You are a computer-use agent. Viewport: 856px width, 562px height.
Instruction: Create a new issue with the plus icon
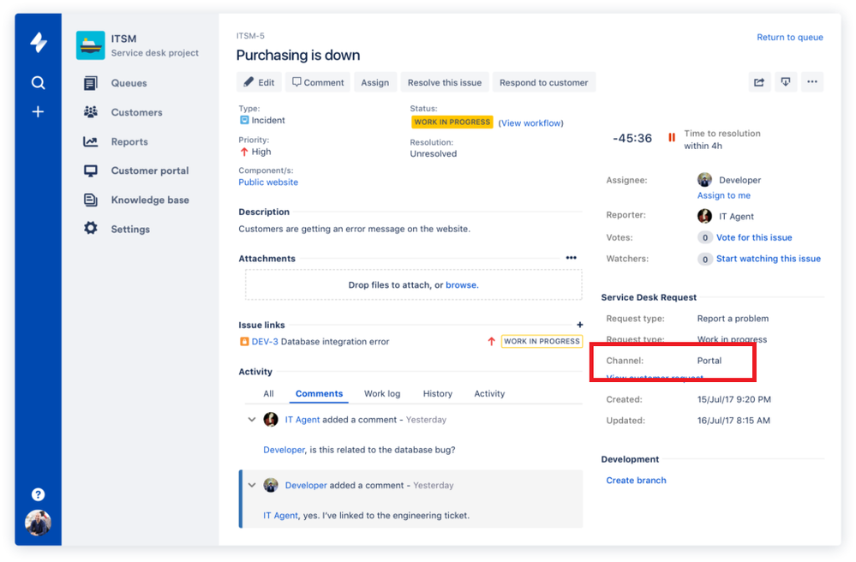tap(38, 111)
